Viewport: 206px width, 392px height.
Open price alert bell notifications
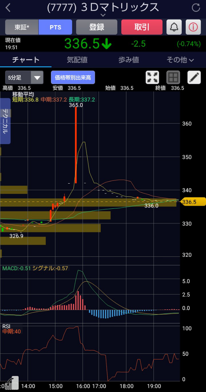point(174,27)
